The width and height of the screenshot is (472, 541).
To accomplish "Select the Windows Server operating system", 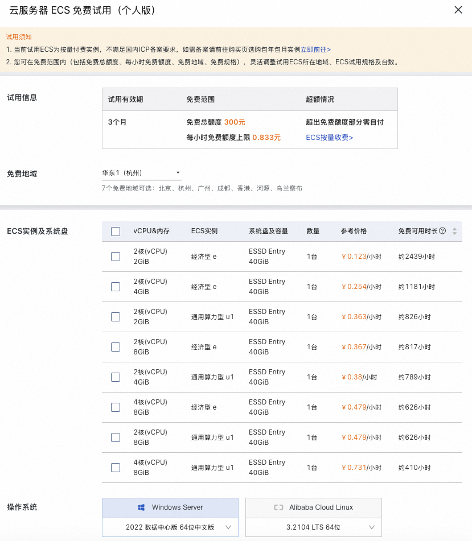I will point(170,507).
